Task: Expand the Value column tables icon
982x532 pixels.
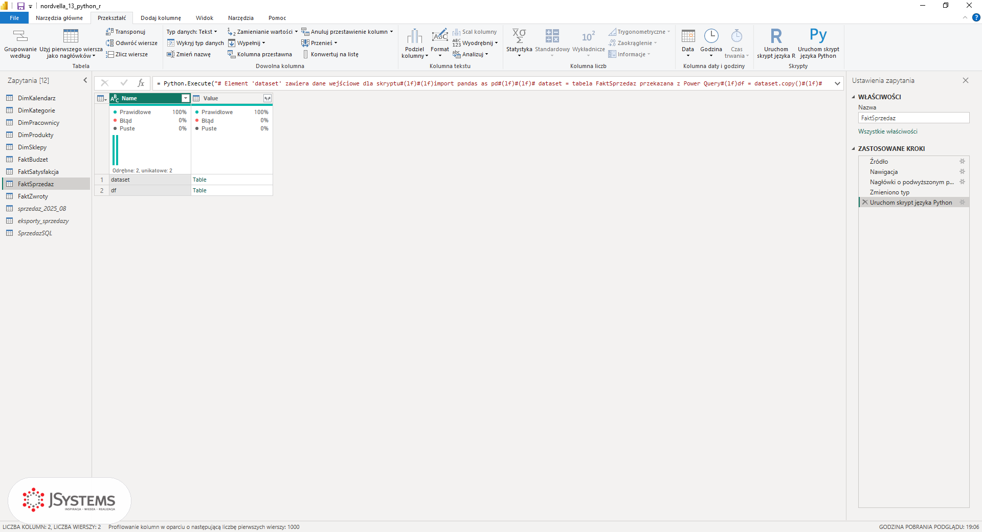Action: coord(267,98)
